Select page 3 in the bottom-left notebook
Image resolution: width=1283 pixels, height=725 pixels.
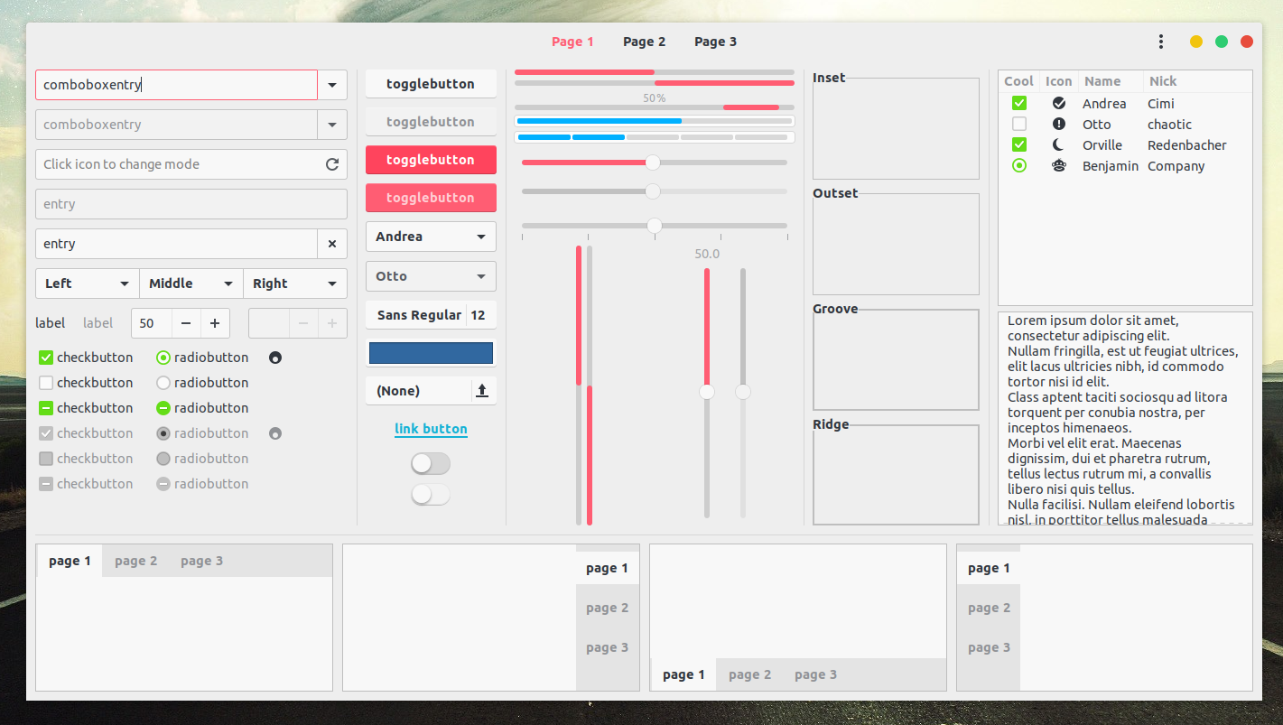pos(201,561)
